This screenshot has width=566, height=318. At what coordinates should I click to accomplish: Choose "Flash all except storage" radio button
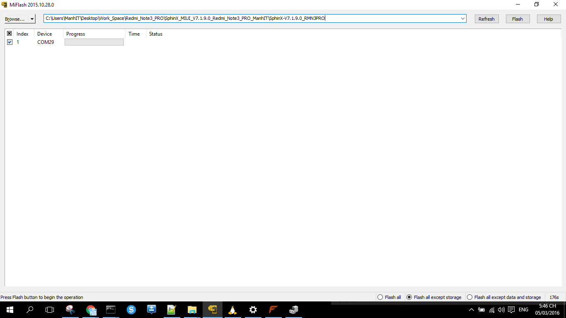[x=409, y=297]
